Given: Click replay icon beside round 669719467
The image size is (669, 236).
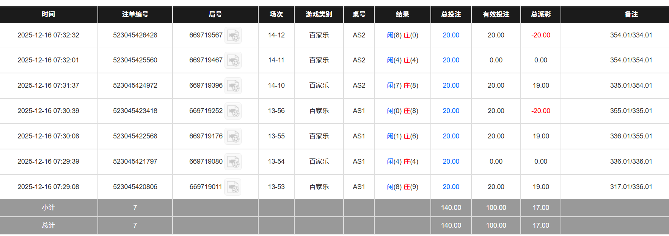Looking at the screenshot, I should [x=233, y=61].
